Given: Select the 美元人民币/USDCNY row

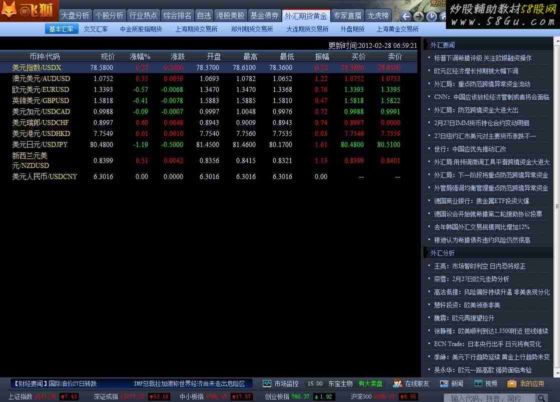Looking at the screenshot, I should point(209,176).
